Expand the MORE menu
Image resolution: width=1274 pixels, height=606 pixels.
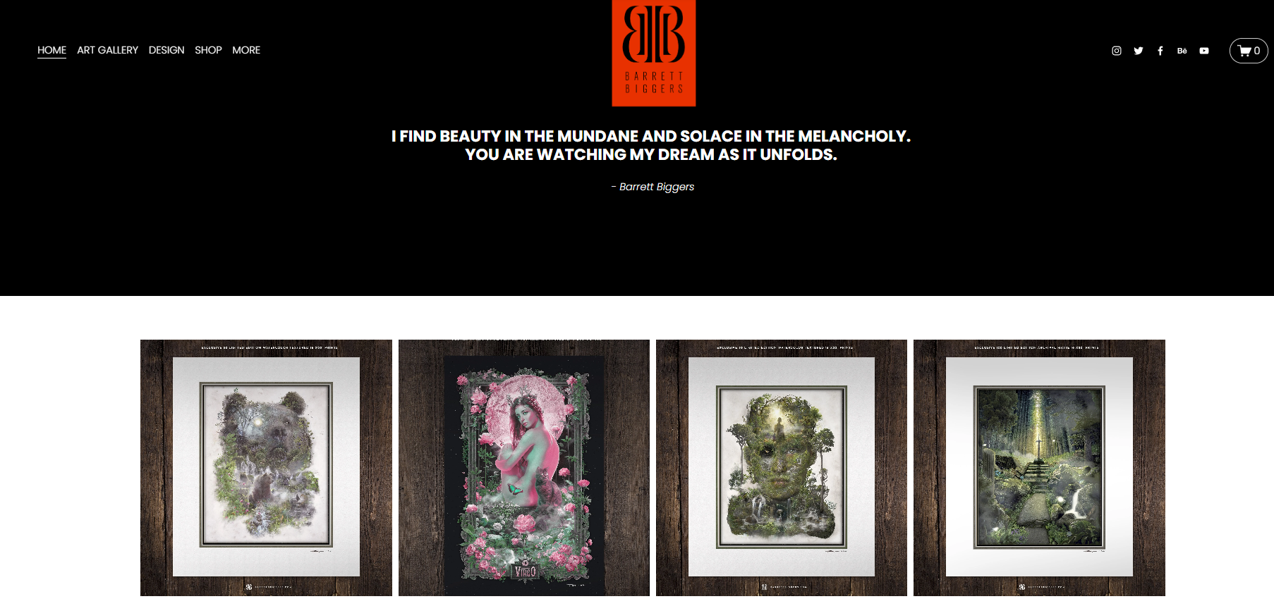246,50
